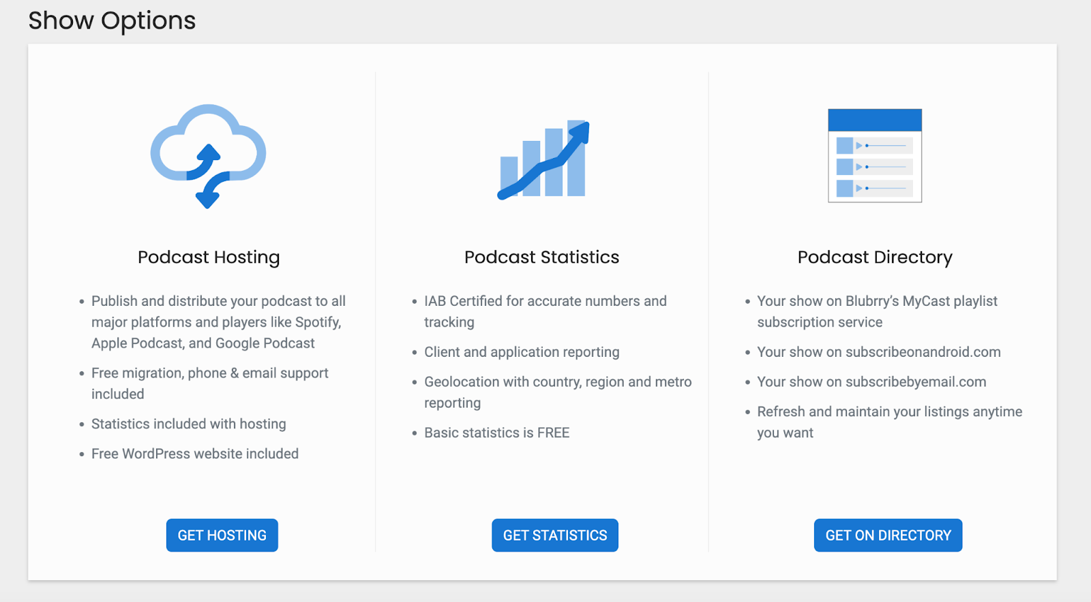The width and height of the screenshot is (1091, 602).
Task: Click the cloud hosting icon
Action: point(208,156)
